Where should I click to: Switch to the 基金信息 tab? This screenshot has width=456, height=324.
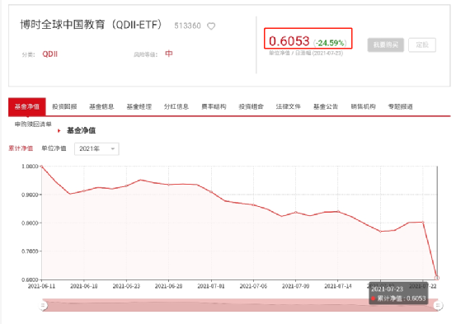pos(101,106)
